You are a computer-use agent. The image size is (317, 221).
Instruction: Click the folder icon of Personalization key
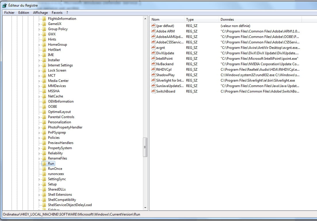44,122
